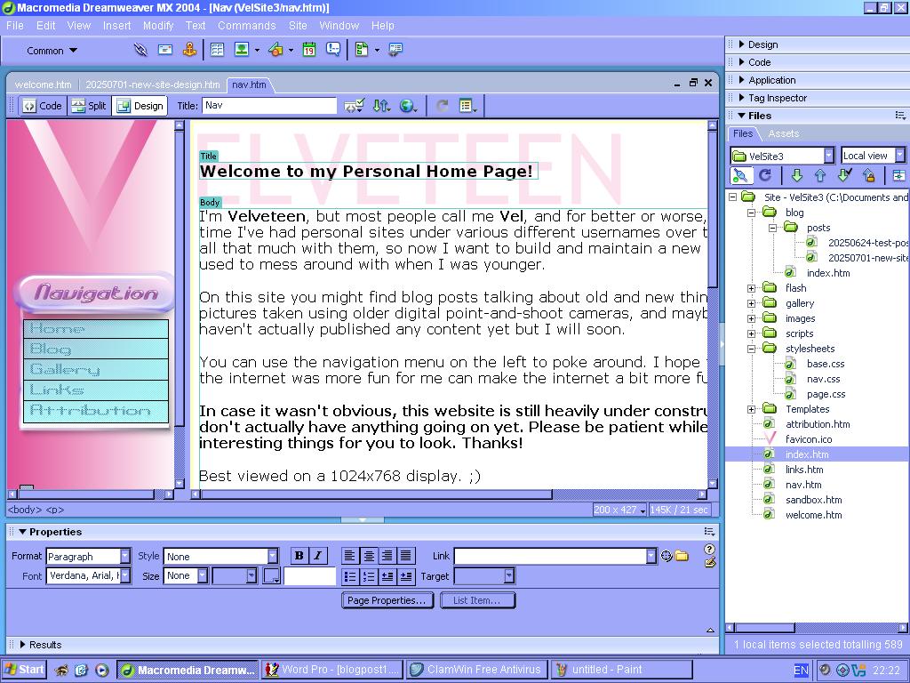Refresh the Files panel list
Viewport: 910px width, 683px height.
coord(764,176)
